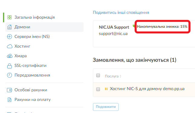Click the grid icon beside Загальна інформація

coord(9,17)
